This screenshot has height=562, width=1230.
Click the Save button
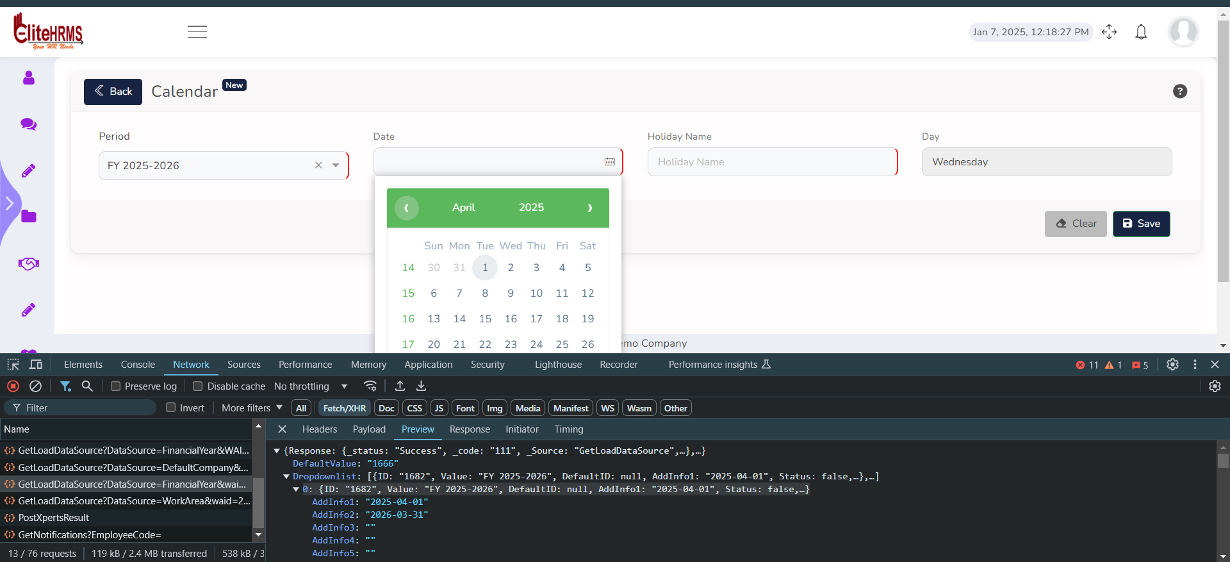1141,224
